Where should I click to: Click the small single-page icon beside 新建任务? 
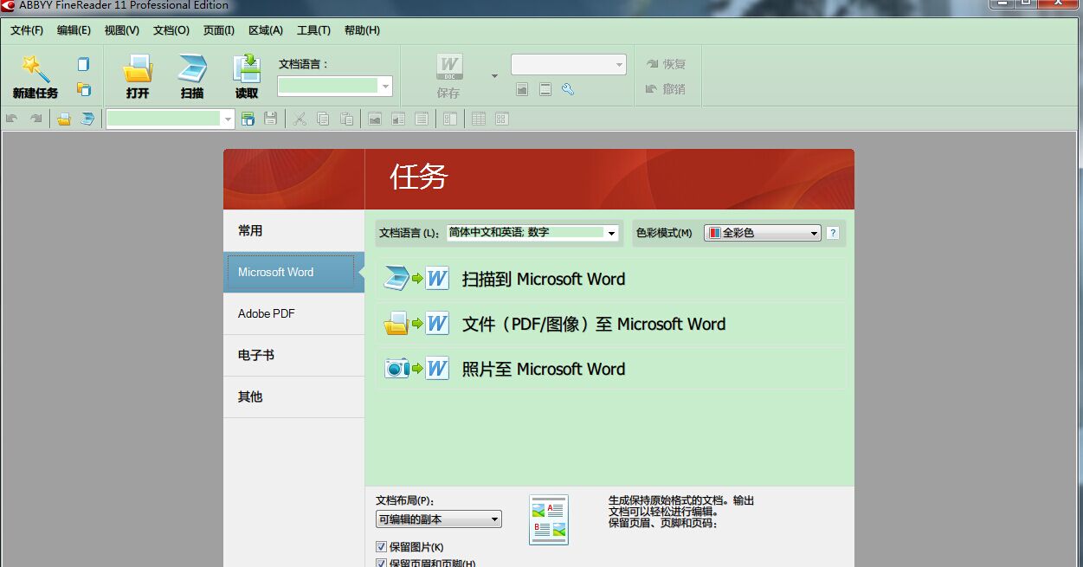coord(83,64)
